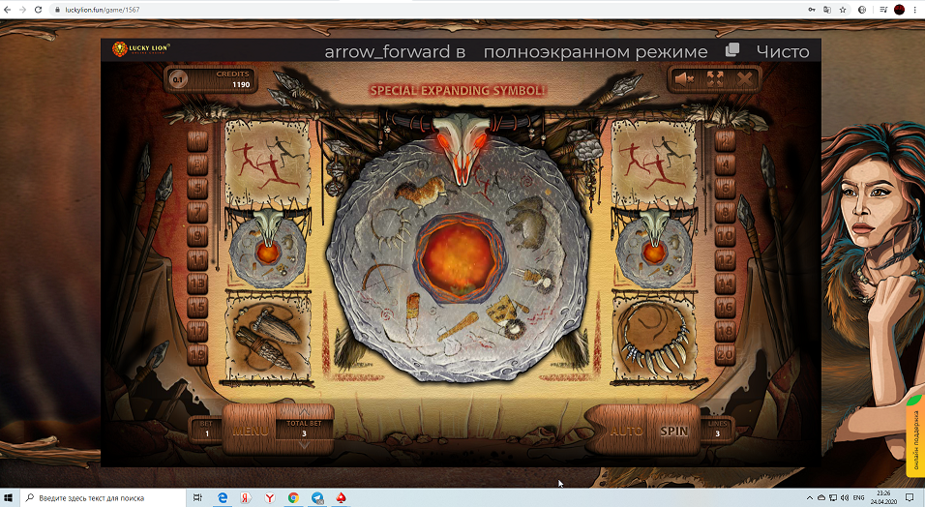Click the Lucky Lion logo
This screenshot has width=925, height=507.
click(x=141, y=49)
